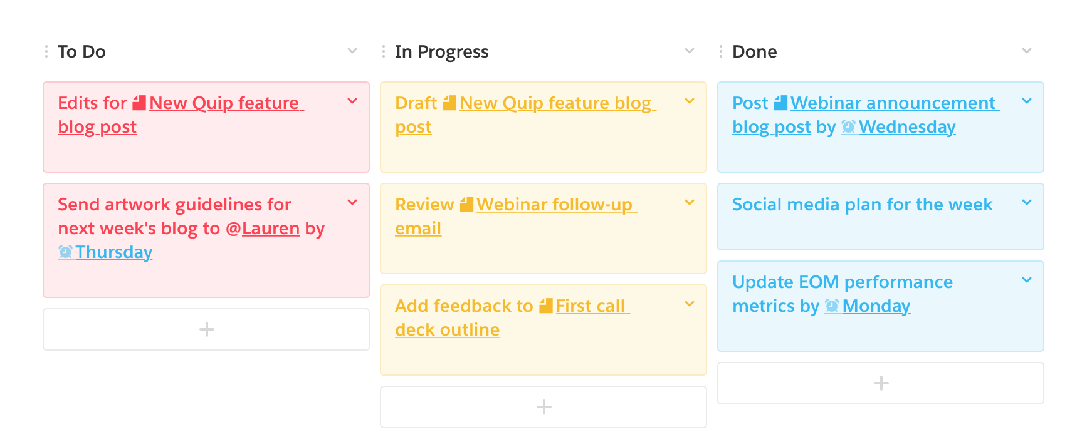1087x437 pixels.
Task: Add a new card to Done
Action: (x=881, y=383)
